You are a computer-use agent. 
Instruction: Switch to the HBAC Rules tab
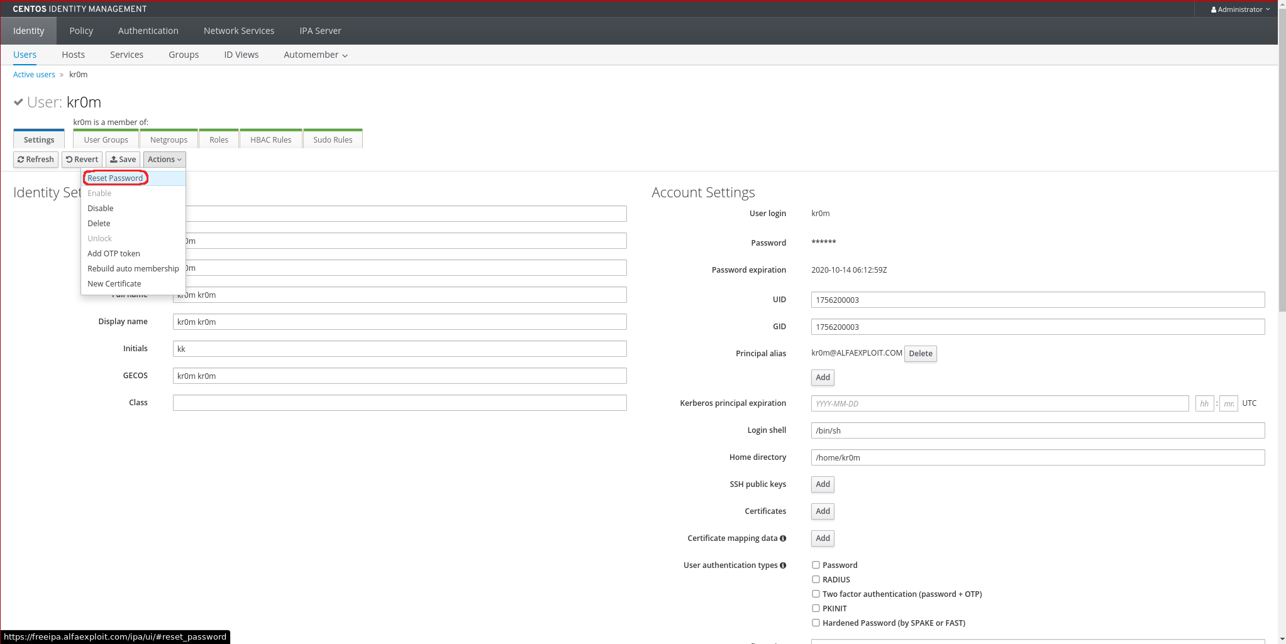pos(270,140)
